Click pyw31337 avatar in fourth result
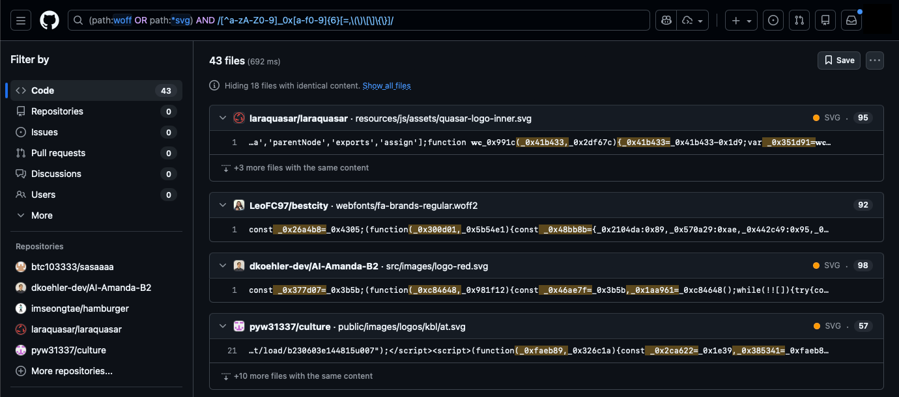The height and width of the screenshot is (397, 899). coord(239,327)
